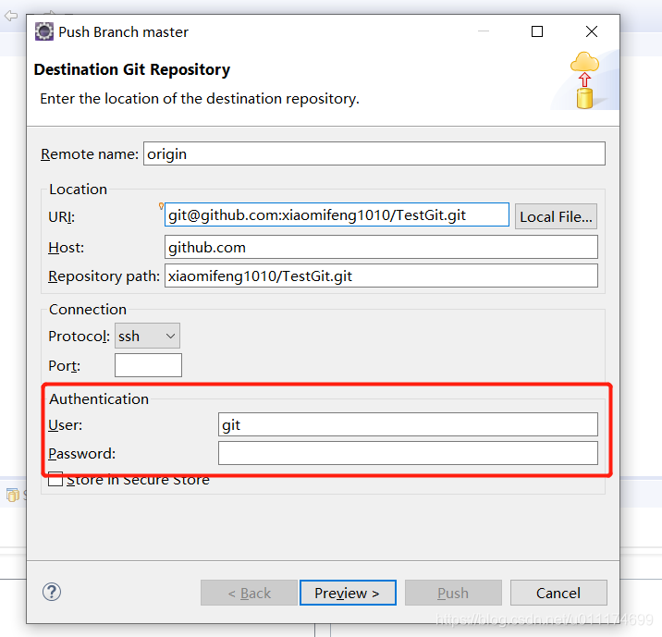This screenshot has height=637, width=662.
Task: Close the Push Branch master dialog
Action: (x=592, y=31)
